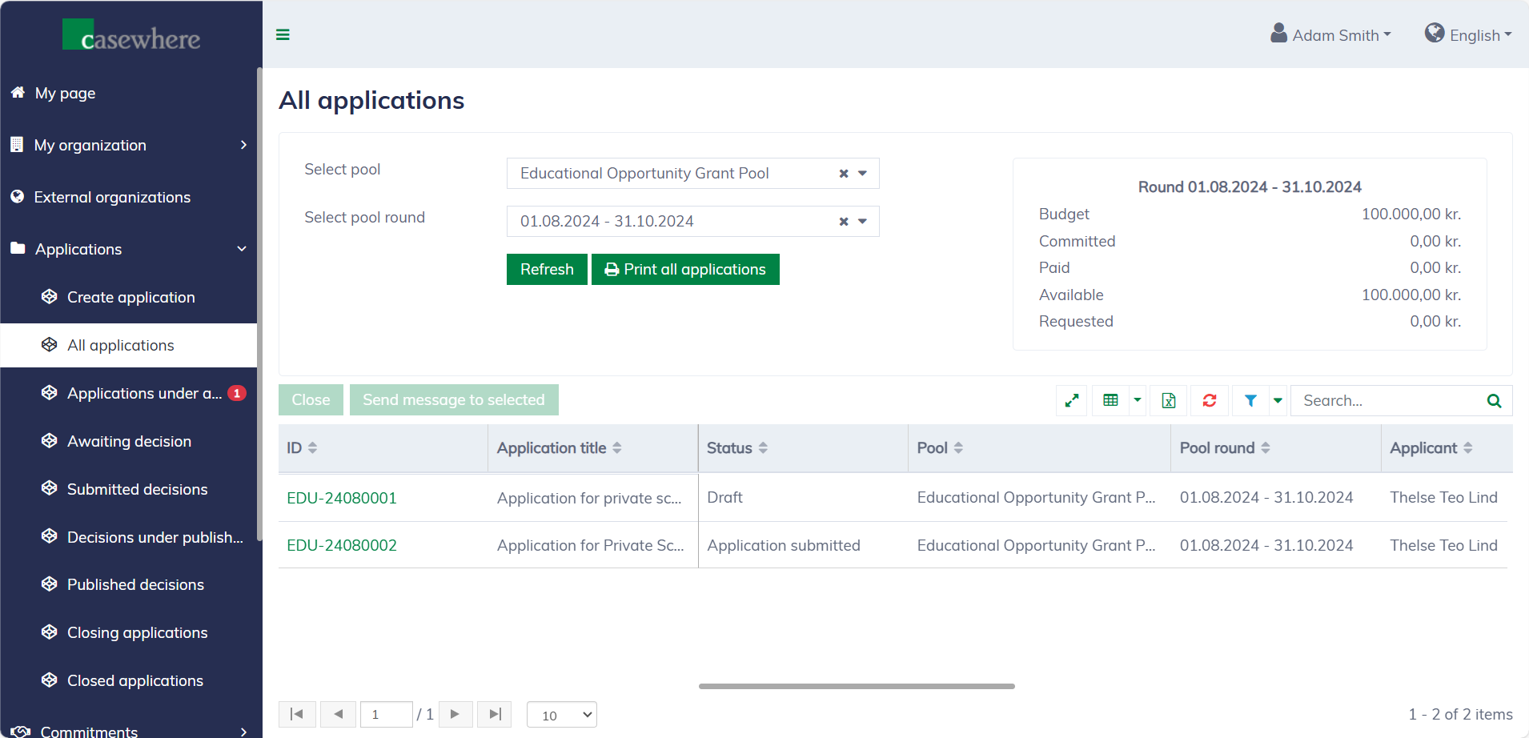Viewport: 1529px width, 738px height.
Task: Click the search magnifier icon
Action: pyautogui.click(x=1494, y=401)
